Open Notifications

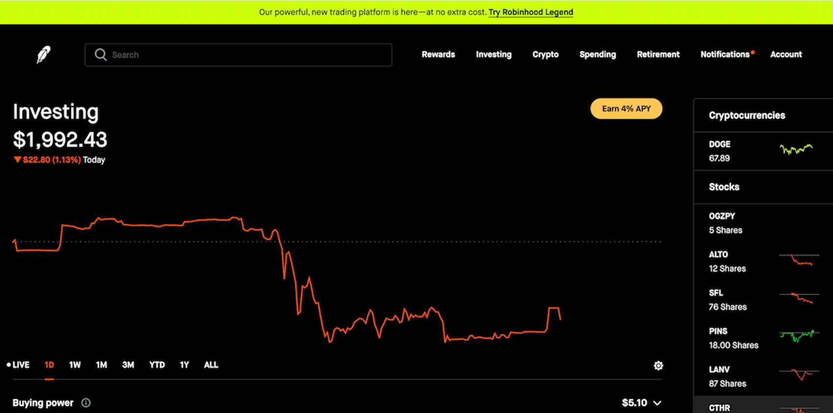(x=725, y=54)
